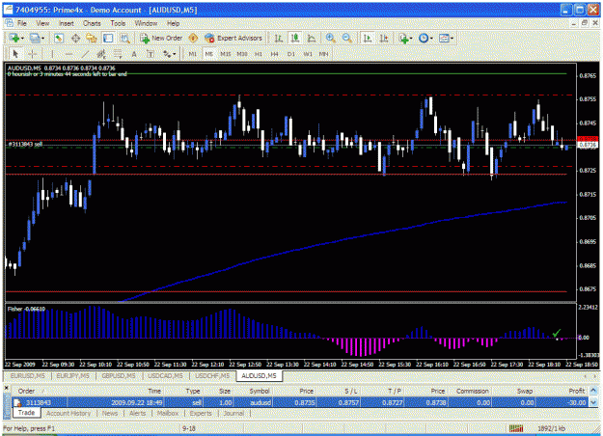Switch timeframe to H1
The height and width of the screenshot is (436, 603).
259,54
